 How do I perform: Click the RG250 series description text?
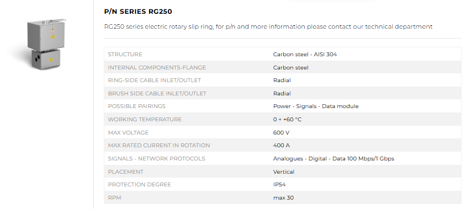(x=268, y=26)
